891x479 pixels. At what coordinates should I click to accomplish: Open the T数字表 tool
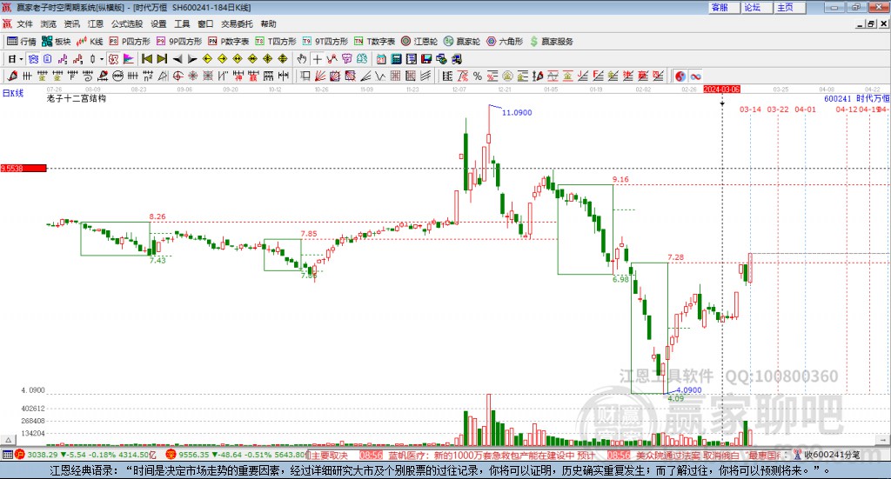[x=374, y=42]
